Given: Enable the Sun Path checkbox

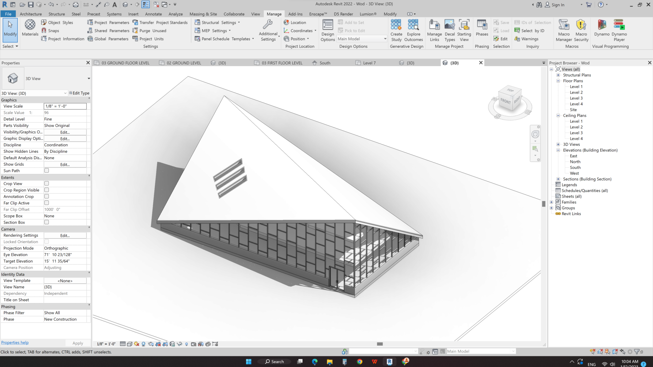Looking at the screenshot, I should click(x=47, y=170).
